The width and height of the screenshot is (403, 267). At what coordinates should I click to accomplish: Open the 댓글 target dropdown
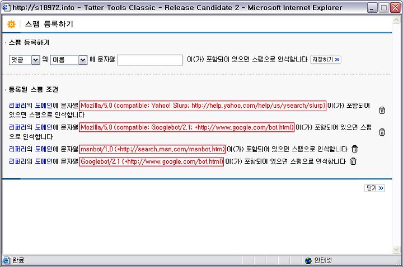click(x=25, y=60)
